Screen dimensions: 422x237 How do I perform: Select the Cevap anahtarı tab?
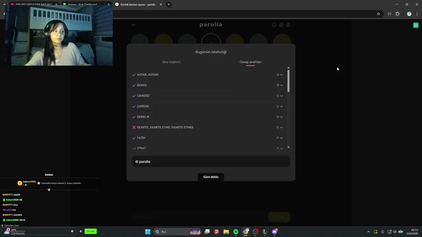coord(251,62)
